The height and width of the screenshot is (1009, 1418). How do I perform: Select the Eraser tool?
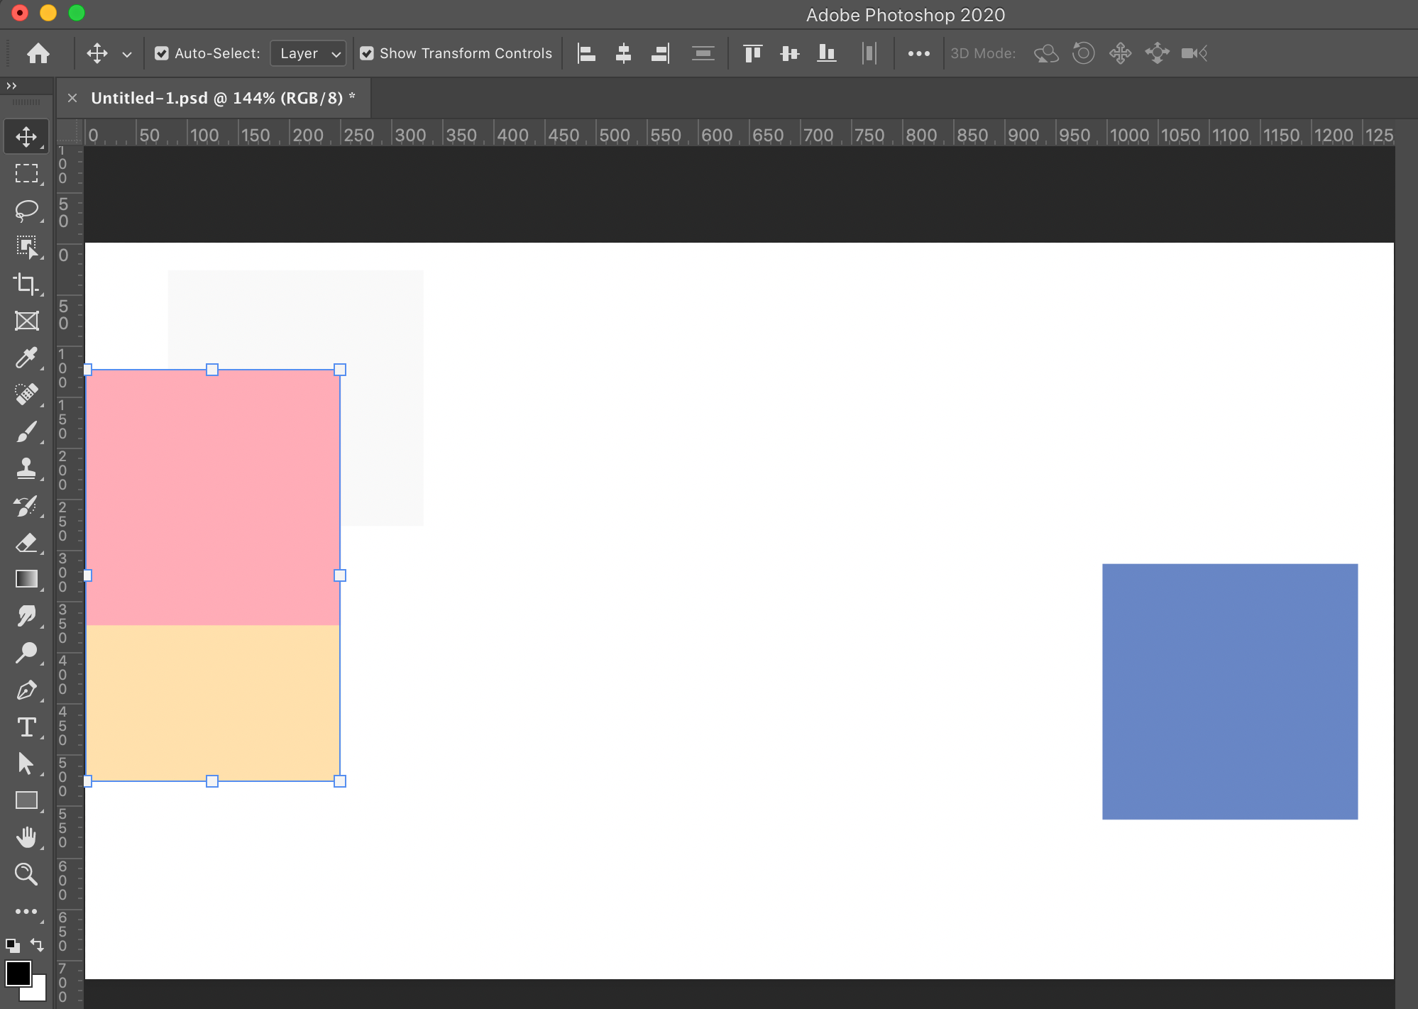[26, 543]
